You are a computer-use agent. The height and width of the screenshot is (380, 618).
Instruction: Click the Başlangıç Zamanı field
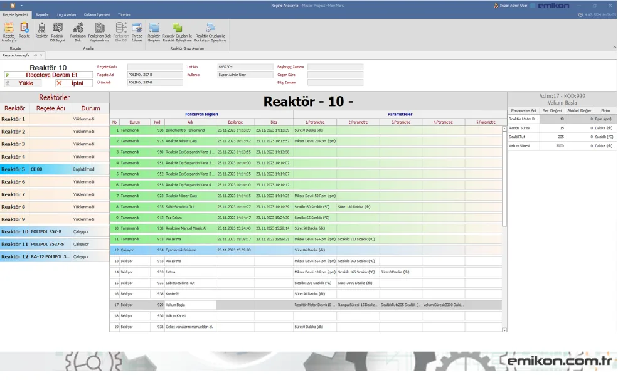coord(335,67)
